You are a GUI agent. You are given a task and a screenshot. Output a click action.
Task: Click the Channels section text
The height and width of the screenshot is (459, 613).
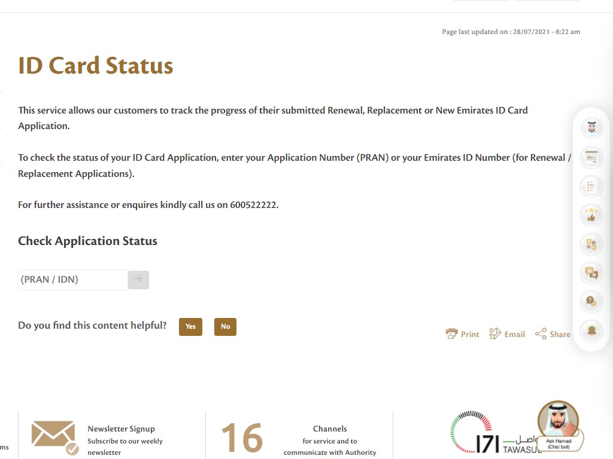coord(330,429)
